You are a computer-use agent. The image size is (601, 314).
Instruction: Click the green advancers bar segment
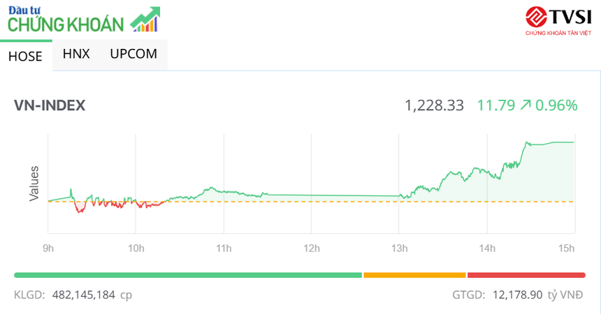(187, 275)
